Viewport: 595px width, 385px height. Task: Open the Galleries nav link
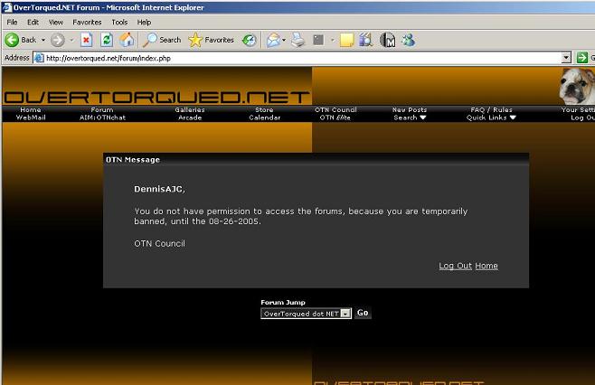coord(190,109)
